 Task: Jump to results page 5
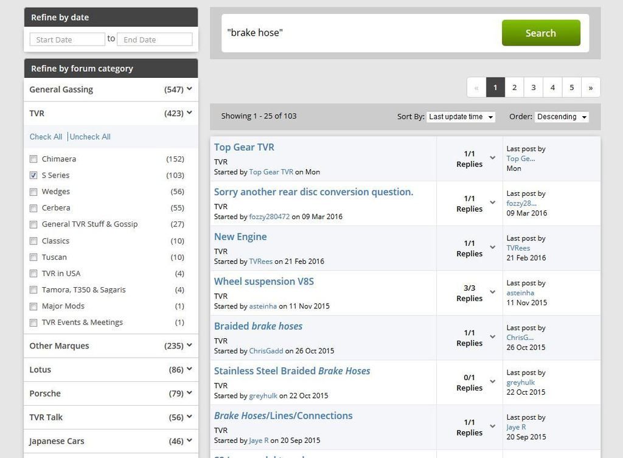tap(571, 88)
